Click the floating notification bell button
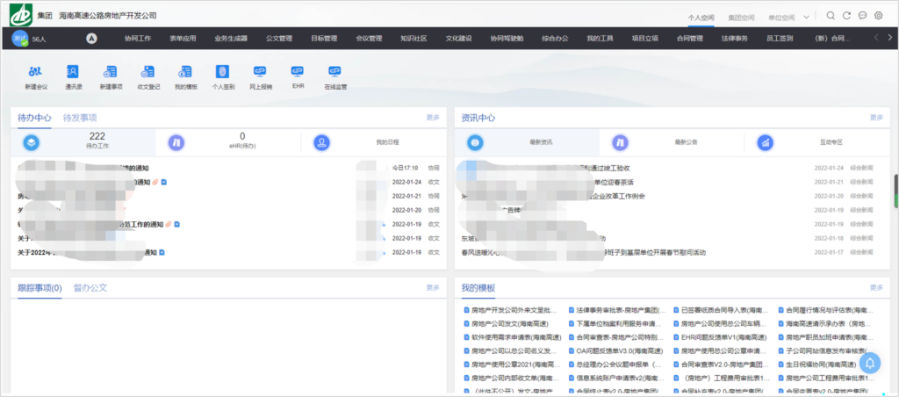 point(869,363)
